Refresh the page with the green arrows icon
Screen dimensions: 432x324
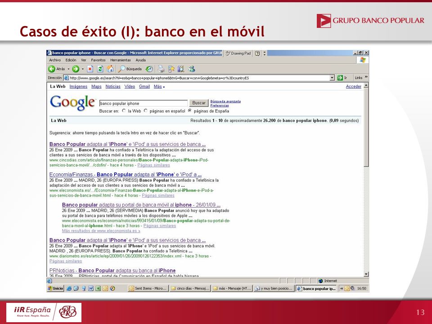click(100, 69)
